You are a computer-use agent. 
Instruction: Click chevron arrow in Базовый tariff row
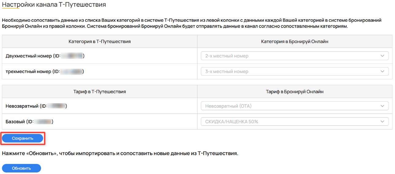click(x=382, y=121)
